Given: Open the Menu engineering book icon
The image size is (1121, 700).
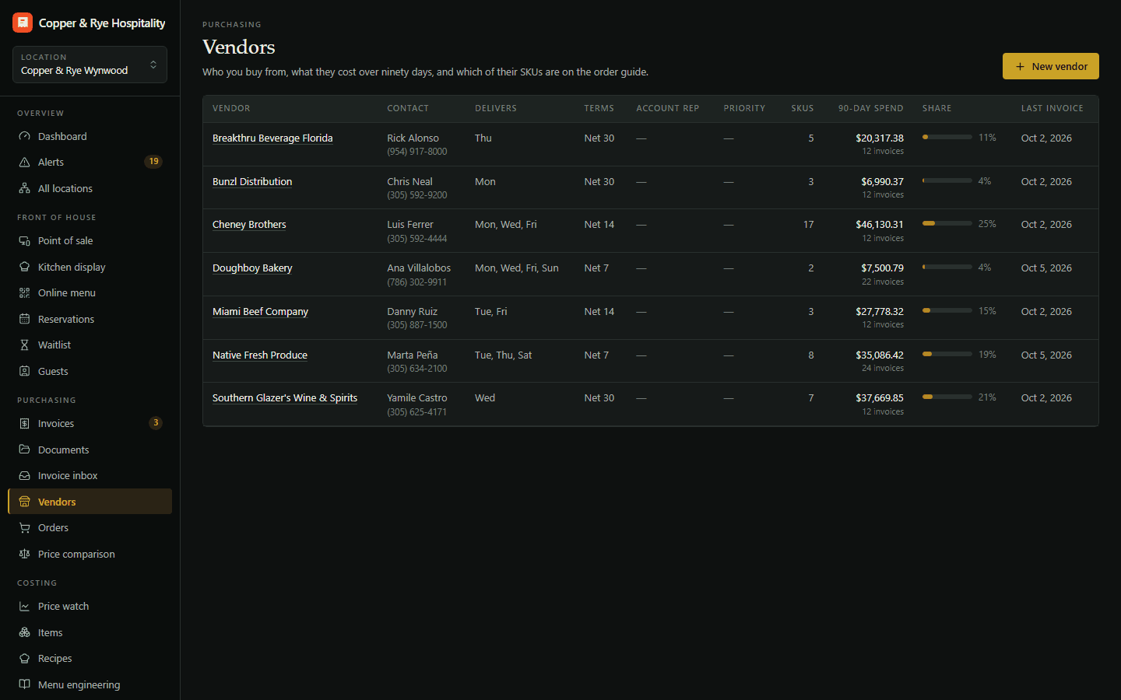Looking at the screenshot, I should (x=24, y=684).
